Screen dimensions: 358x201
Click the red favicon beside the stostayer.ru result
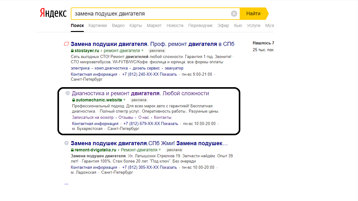(x=66, y=44)
